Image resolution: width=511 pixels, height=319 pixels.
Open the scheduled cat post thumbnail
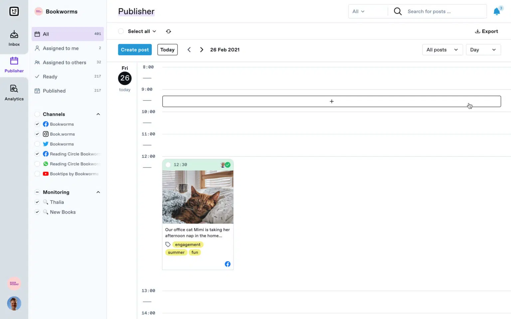(198, 196)
